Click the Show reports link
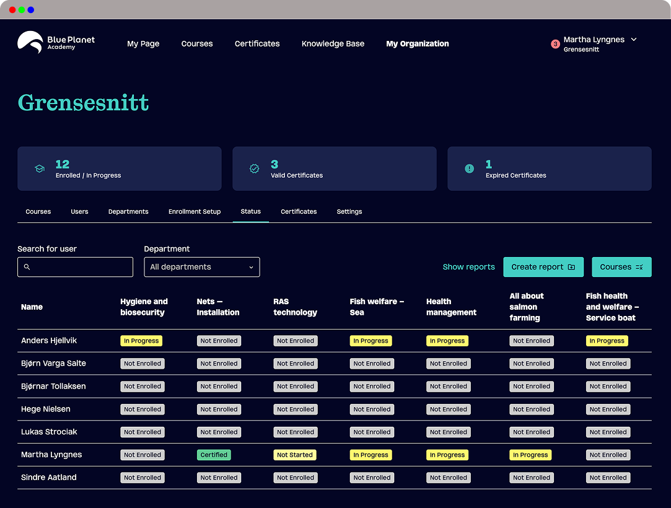Viewport: 671px width, 508px height. click(x=468, y=267)
